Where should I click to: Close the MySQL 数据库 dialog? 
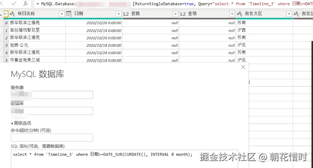(x=243, y=67)
